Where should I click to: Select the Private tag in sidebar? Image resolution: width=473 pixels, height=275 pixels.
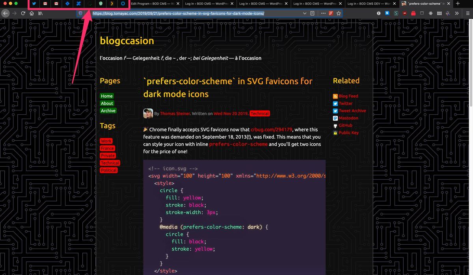tap(108, 156)
